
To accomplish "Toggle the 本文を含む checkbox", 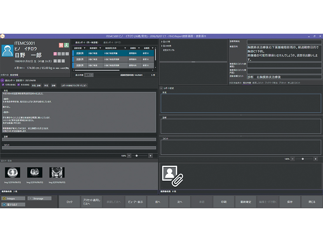I will click(18, 85).
